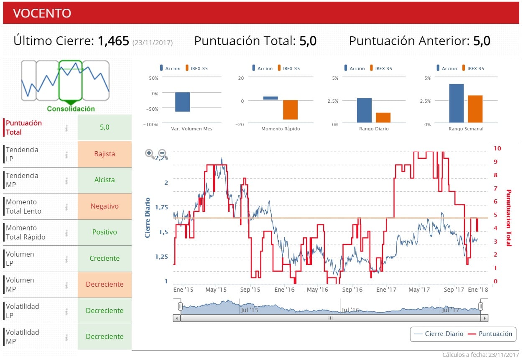The width and height of the screenshot is (523, 364).
Task: Click the Jul '15 label in navigator
Action: pyautogui.click(x=250, y=310)
